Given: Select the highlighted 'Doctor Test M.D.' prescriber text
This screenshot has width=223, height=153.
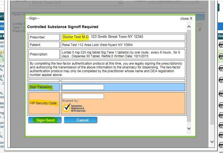Looking at the screenshot, I should tap(76, 37).
